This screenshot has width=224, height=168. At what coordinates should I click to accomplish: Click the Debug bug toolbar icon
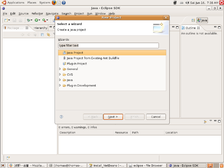point(28,20)
